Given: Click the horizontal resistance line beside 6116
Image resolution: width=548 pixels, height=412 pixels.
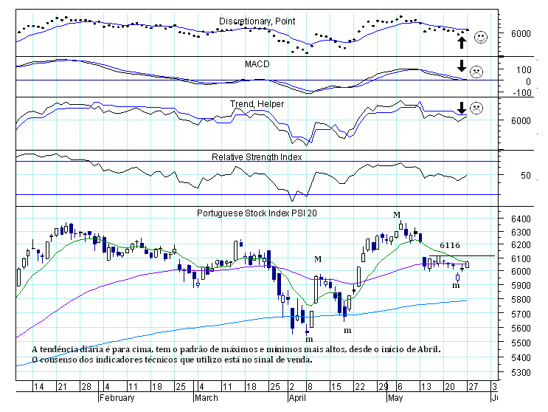Looking at the screenshot, I should tap(462, 256).
